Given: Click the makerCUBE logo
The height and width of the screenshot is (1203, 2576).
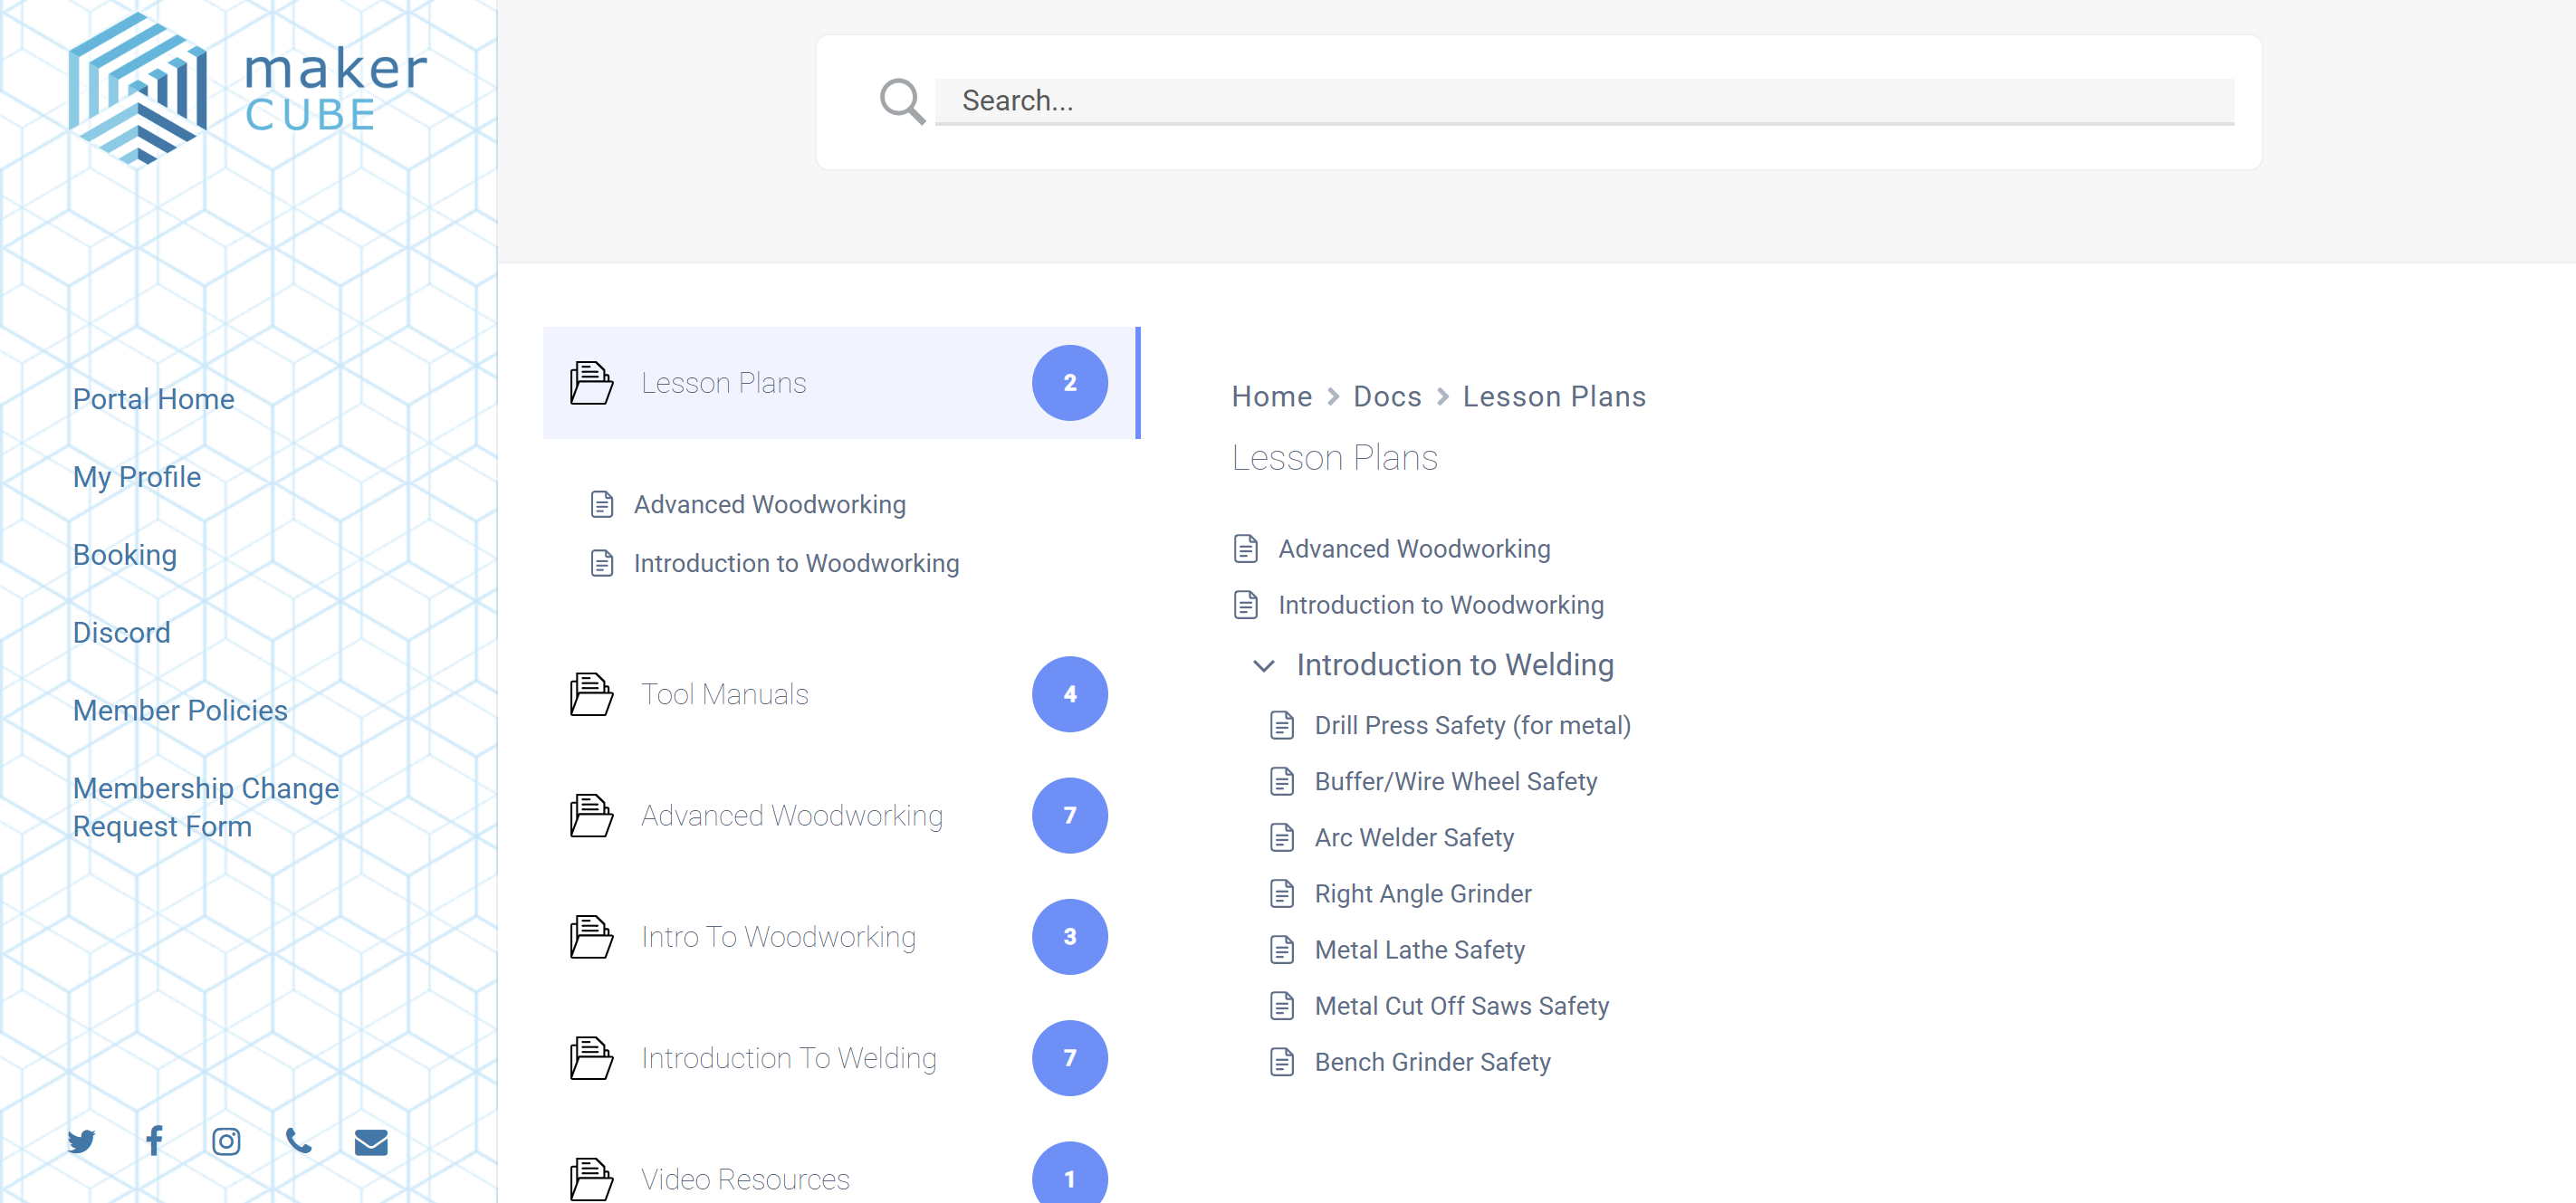Looking at the screenshot, I should [247, 89].
